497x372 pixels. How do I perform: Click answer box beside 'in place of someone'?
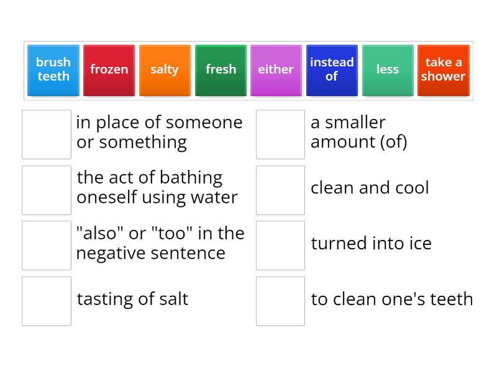point(47,135)
